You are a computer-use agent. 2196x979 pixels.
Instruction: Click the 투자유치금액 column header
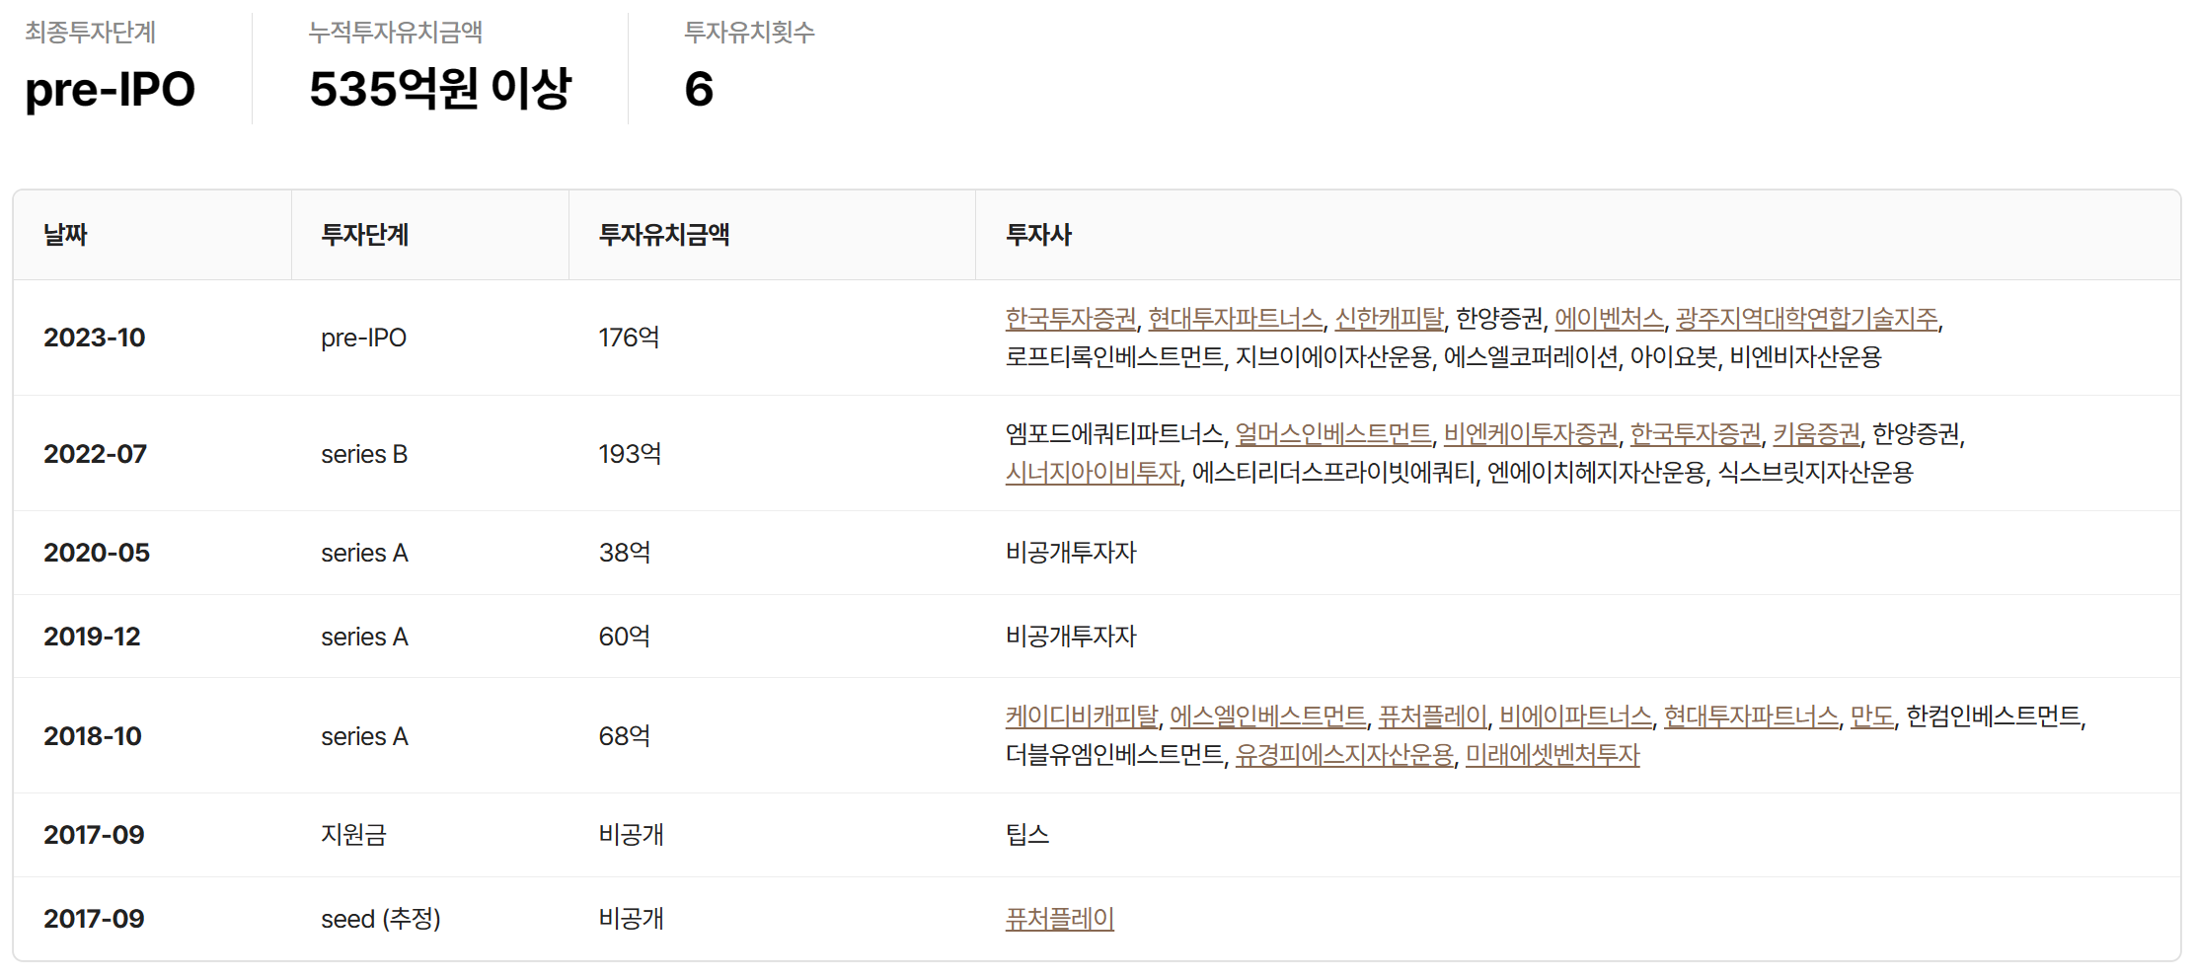click(663, 235)
